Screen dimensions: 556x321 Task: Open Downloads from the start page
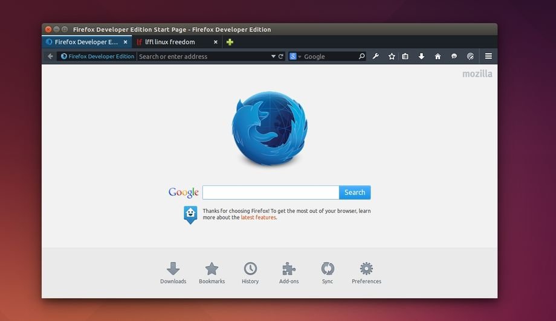[x=173, y=273]
